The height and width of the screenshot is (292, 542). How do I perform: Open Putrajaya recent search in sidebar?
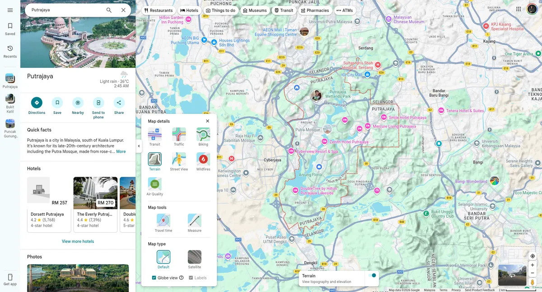10,81
